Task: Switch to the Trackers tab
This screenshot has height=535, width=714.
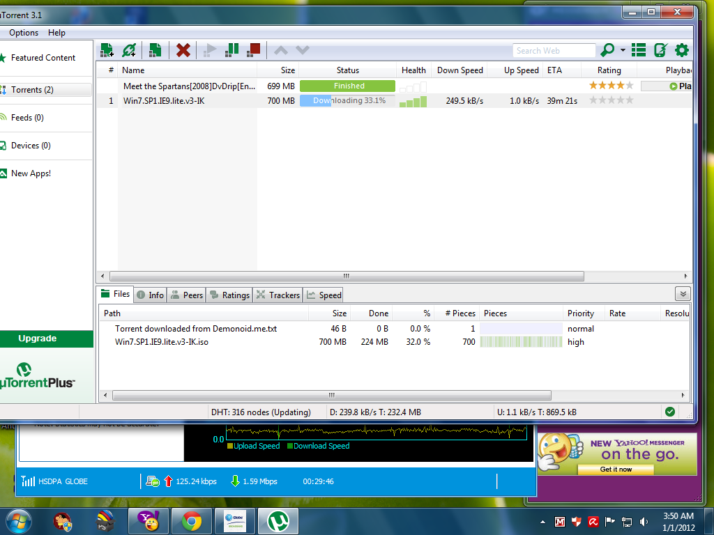Action: [x=278, y=295]
